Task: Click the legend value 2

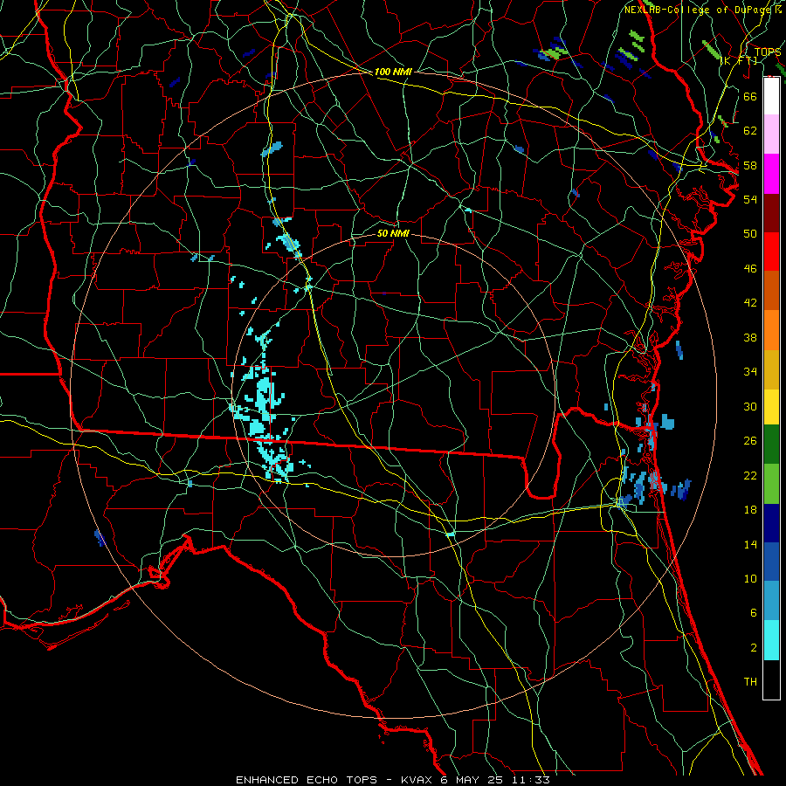Action: click(x=754, y=648)
